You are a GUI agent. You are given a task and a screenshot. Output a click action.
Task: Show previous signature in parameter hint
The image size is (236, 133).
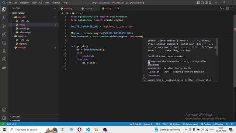coord(144,75)
